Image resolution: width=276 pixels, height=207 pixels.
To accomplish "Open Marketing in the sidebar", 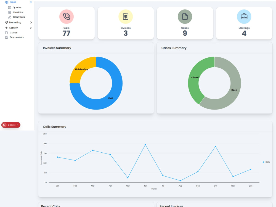I will (x=15, y=22).
